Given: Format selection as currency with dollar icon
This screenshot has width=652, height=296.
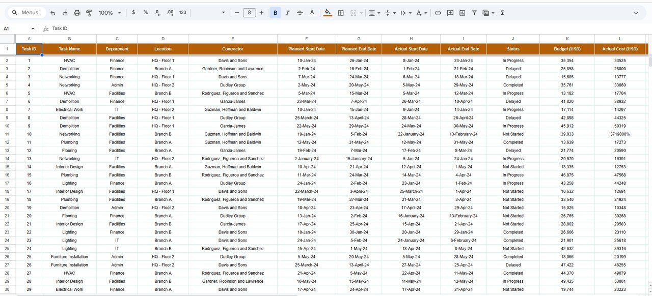Looking at the screenshot, I should coord(133,13).
